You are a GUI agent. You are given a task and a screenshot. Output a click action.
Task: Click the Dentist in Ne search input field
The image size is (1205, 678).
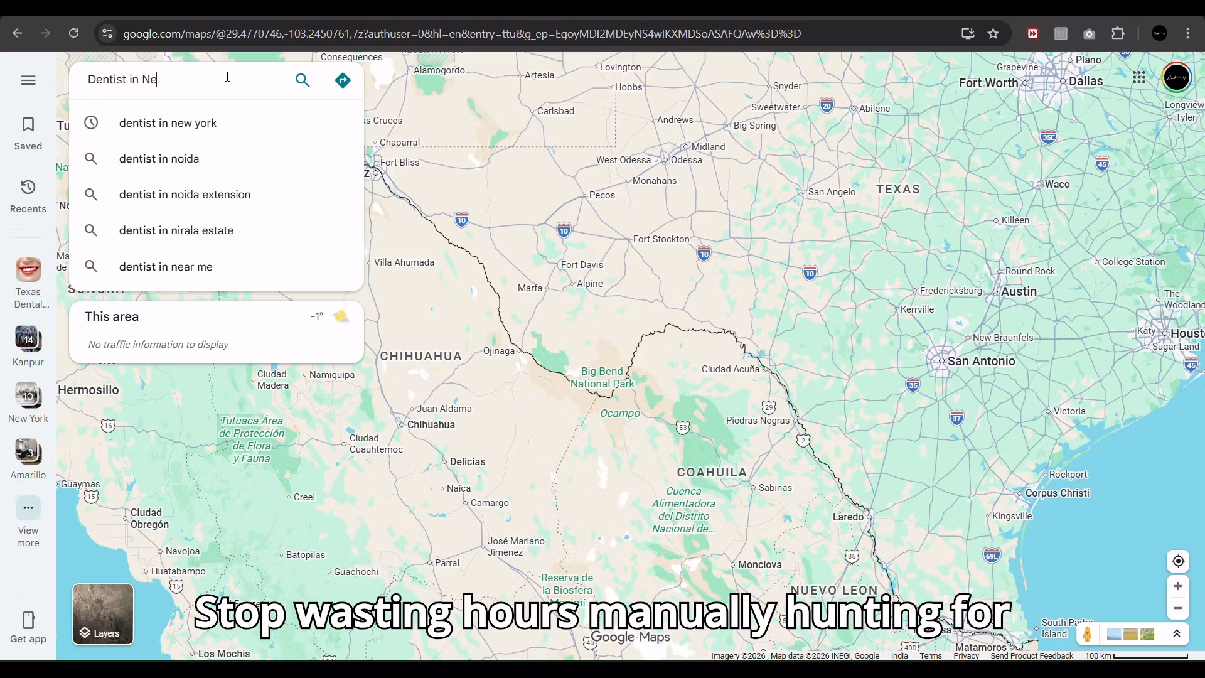(182, 80)
